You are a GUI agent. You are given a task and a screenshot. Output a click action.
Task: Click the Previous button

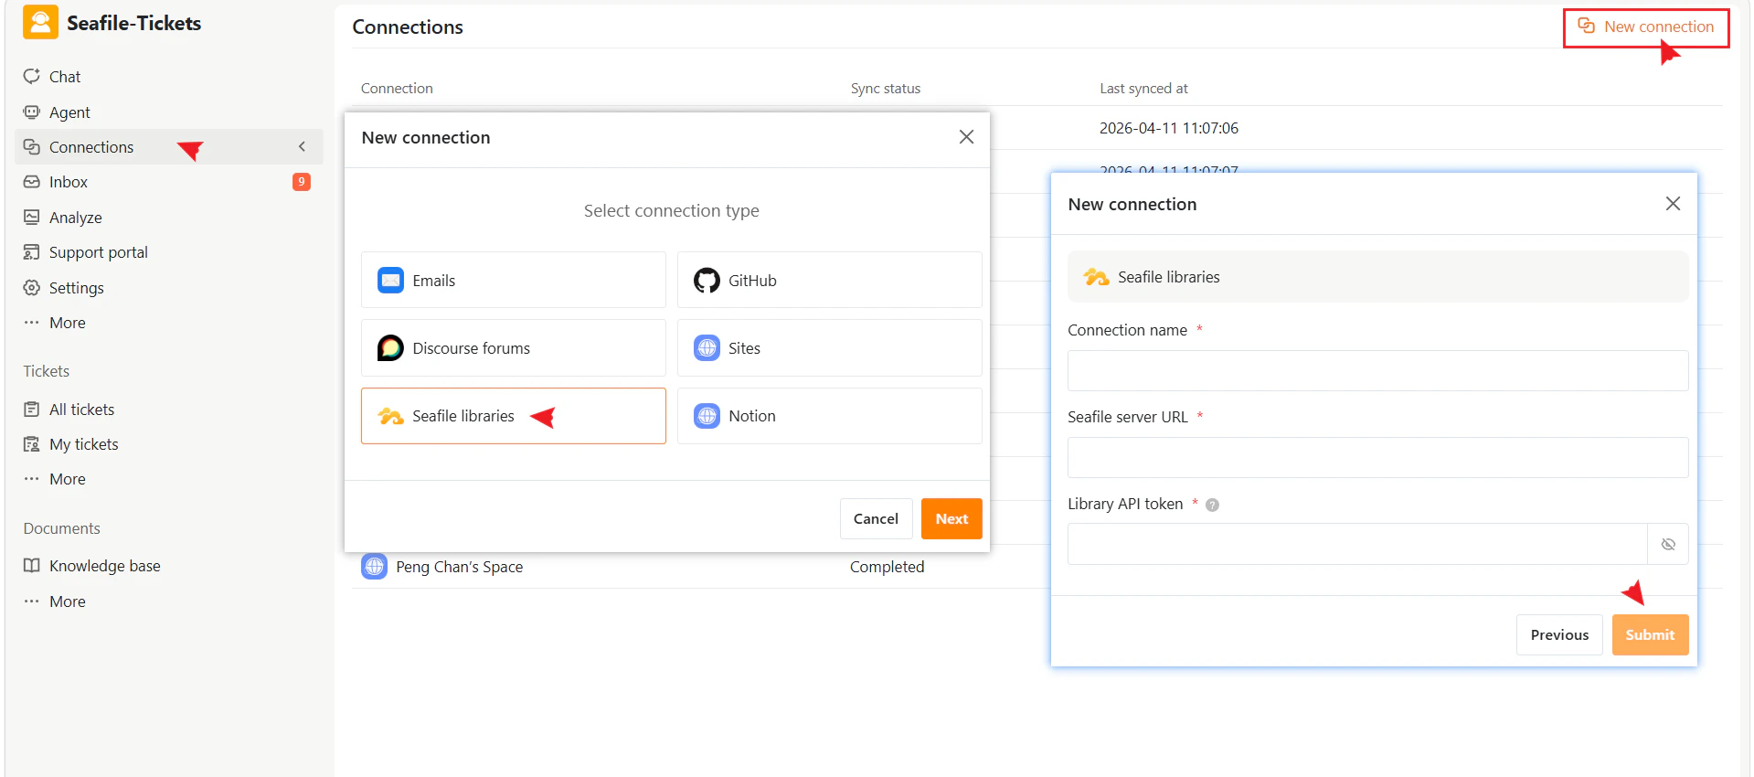coord(1559,634)
